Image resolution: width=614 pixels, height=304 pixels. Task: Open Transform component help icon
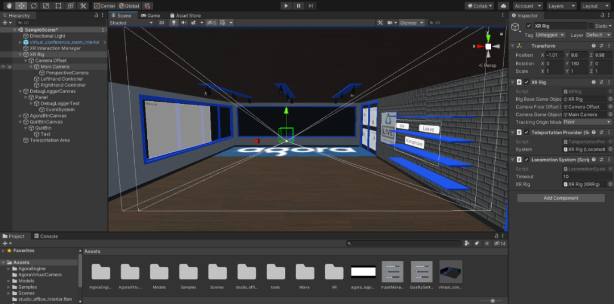[x=594, y=46]
